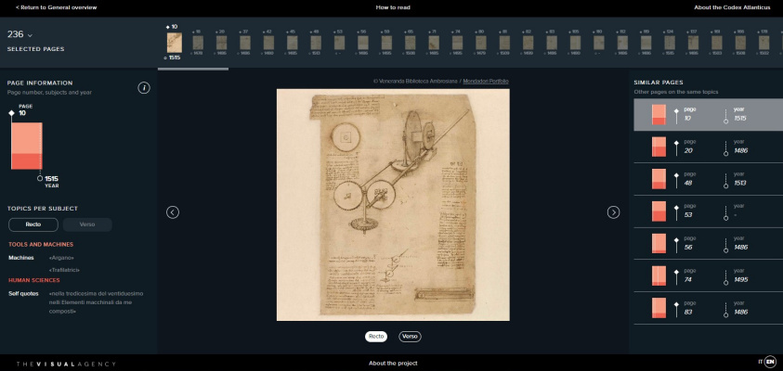Click bar icon in page 83 similar row

659,308
